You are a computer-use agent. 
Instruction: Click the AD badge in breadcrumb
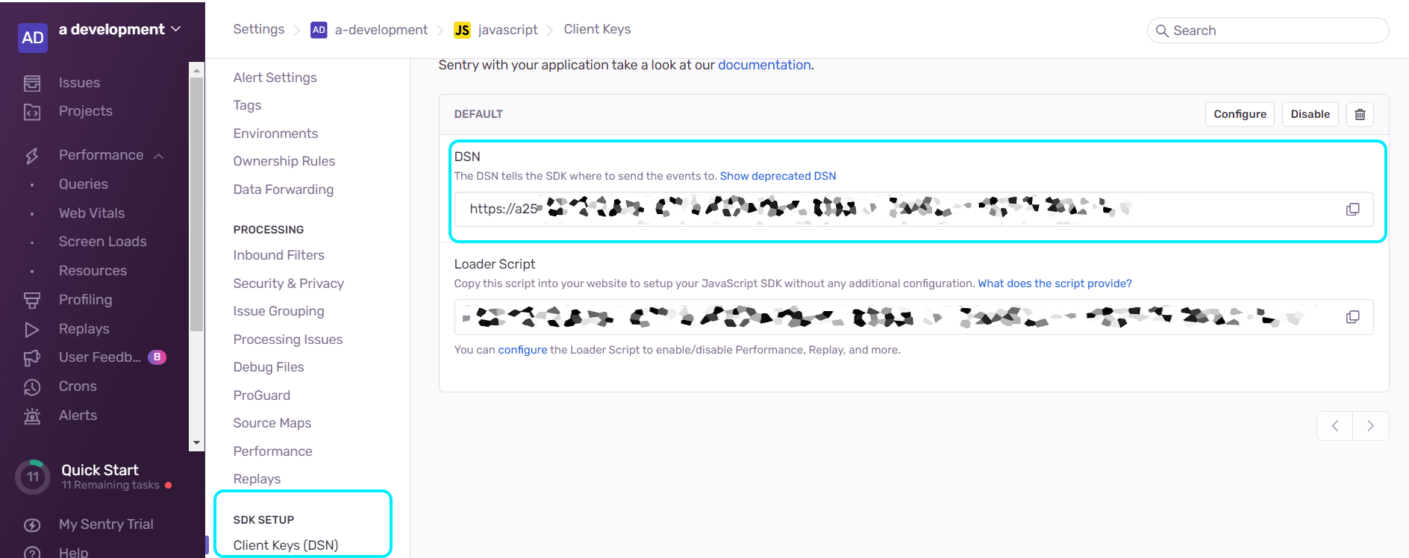click(319, 30)
